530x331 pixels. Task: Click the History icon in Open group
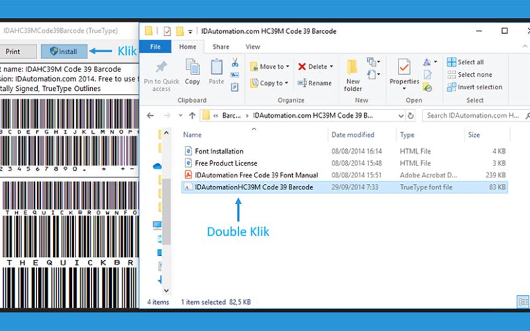[427, 87]
